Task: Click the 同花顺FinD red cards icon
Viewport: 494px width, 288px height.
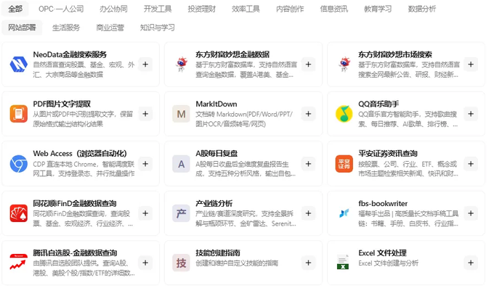Action: (x=19, y=213)
